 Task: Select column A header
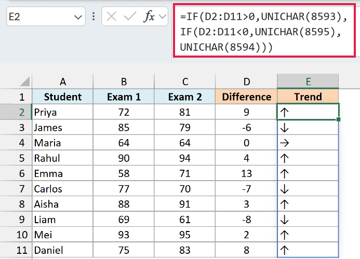63,81
